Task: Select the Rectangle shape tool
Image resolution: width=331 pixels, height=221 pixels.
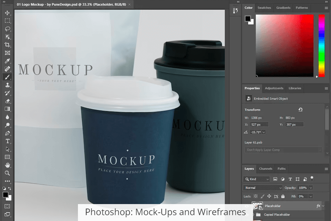Action: click(x=7, y=157)
